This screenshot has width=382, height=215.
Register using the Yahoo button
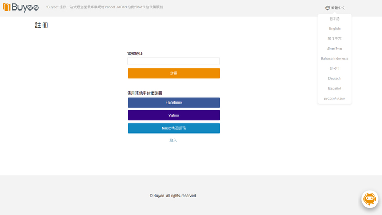[174, 115]
